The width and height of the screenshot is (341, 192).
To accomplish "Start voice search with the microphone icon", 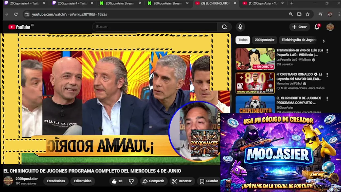I will click(240, 27).
